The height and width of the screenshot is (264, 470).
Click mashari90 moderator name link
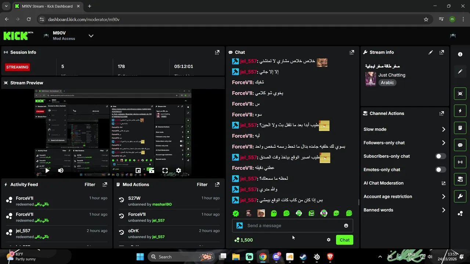pyautogui.click(x=162, y=204)
